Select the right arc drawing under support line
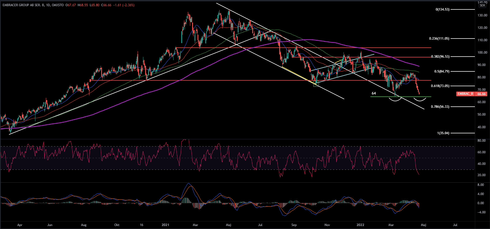This screenshot has width=490, height=229. pyautogui.click(x=420, y=100)
